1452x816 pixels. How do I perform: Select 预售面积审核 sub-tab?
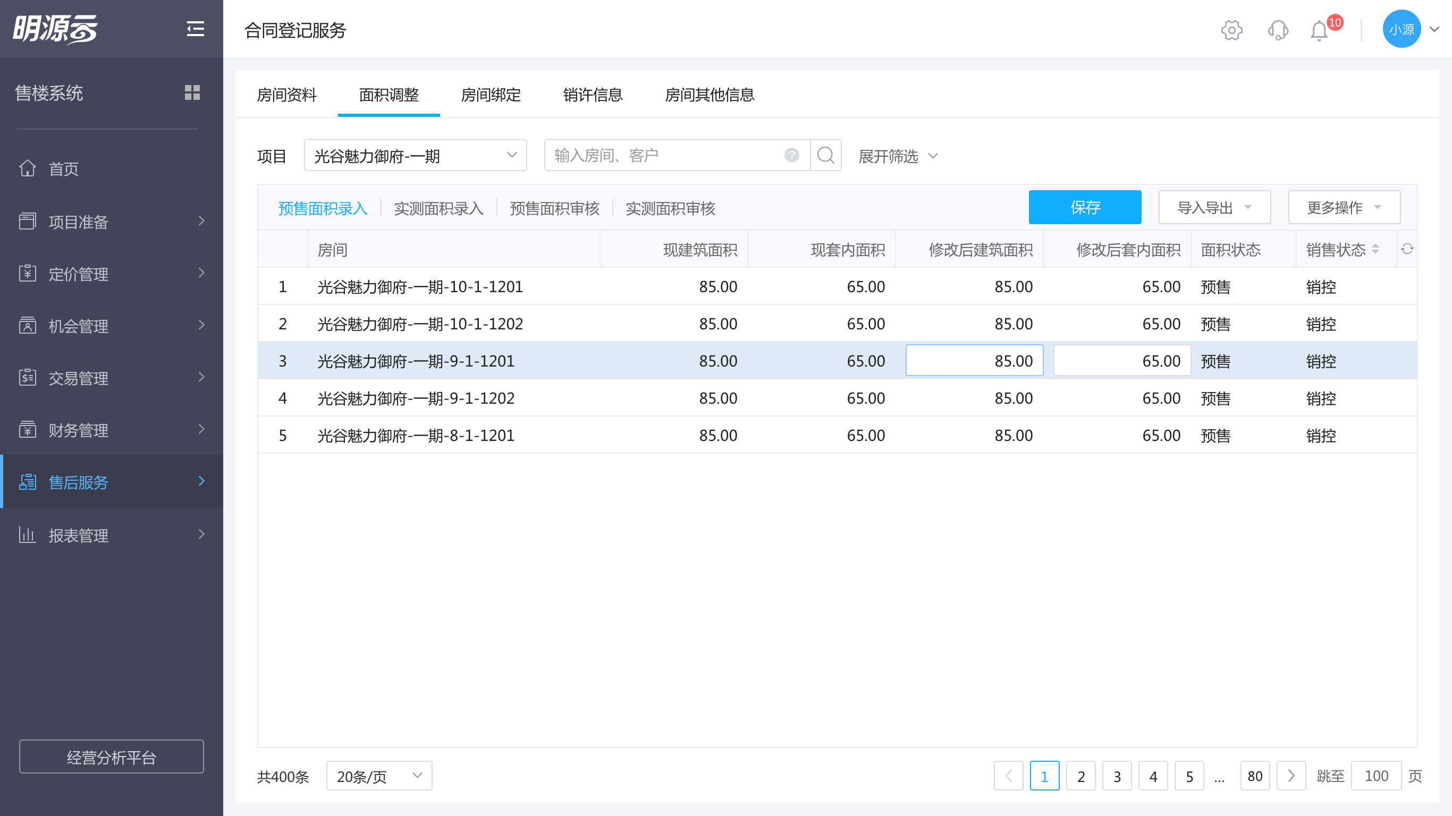point(555,208)
